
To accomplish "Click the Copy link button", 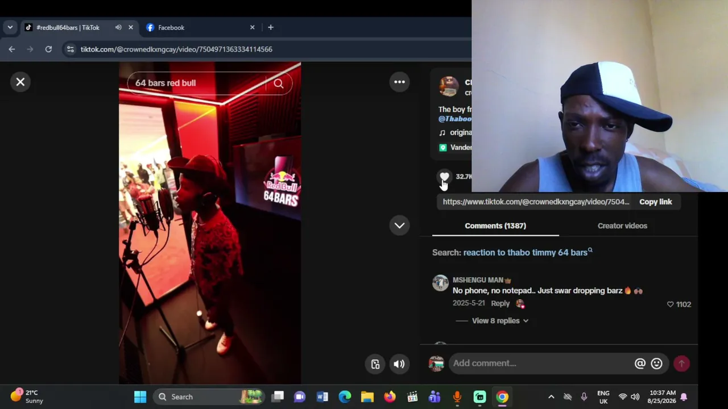I will [656, 202].
